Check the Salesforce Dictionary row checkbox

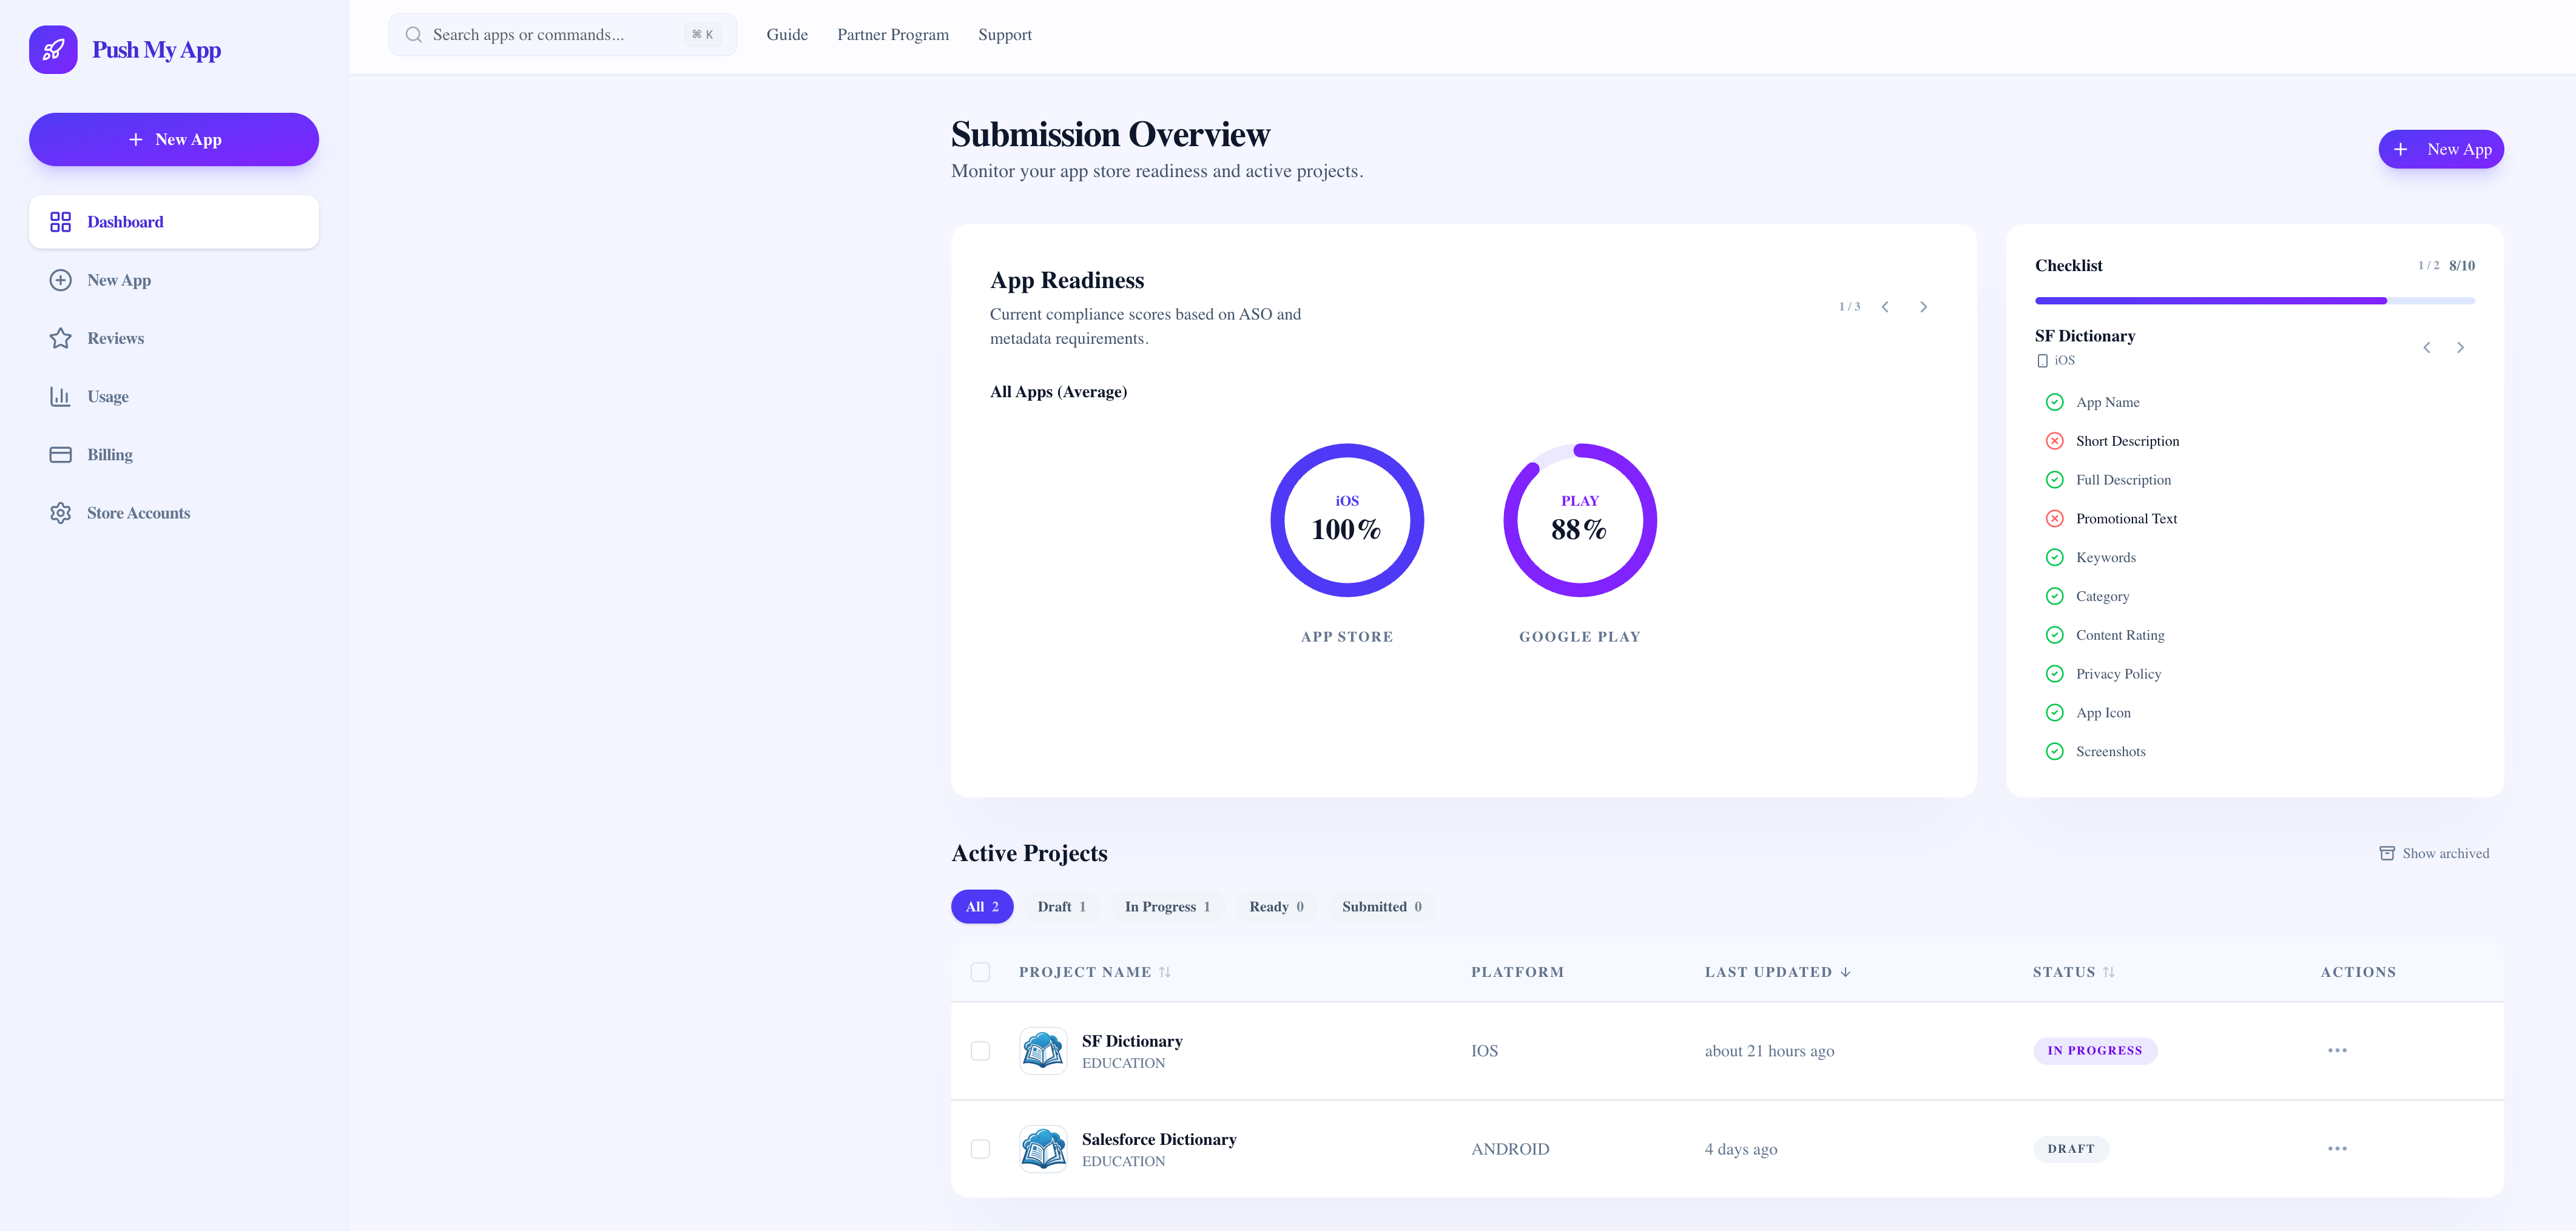[980, 1149]
